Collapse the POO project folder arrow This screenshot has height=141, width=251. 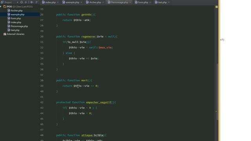pyautogui.click(x=1, y=7)
